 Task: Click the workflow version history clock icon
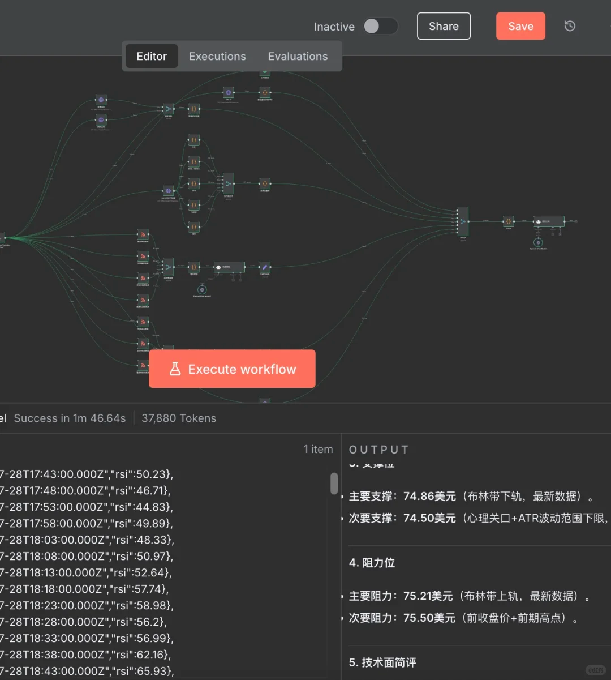(570, 25)
